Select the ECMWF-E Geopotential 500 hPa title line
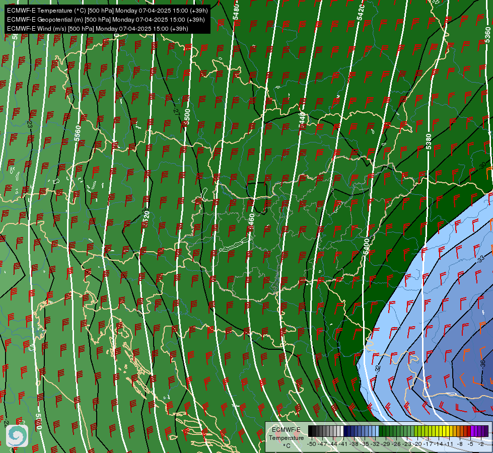The height and width of the screenshot is (453, 493). 106,20
